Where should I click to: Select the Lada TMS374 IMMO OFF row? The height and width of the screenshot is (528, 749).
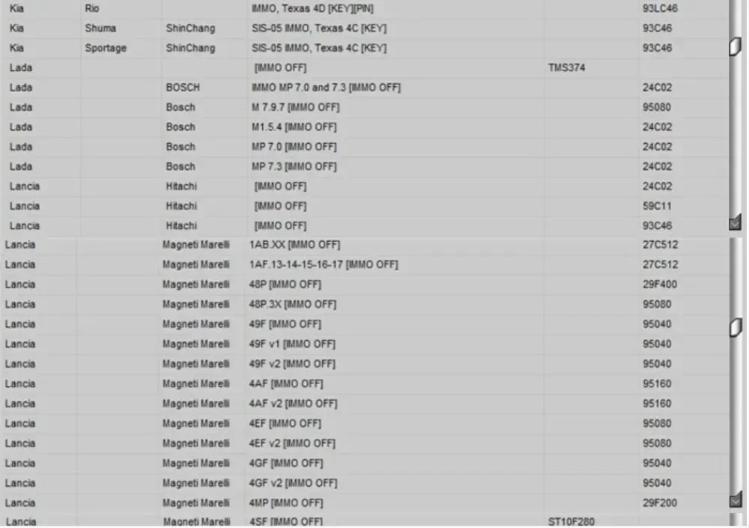pos(365,68)
